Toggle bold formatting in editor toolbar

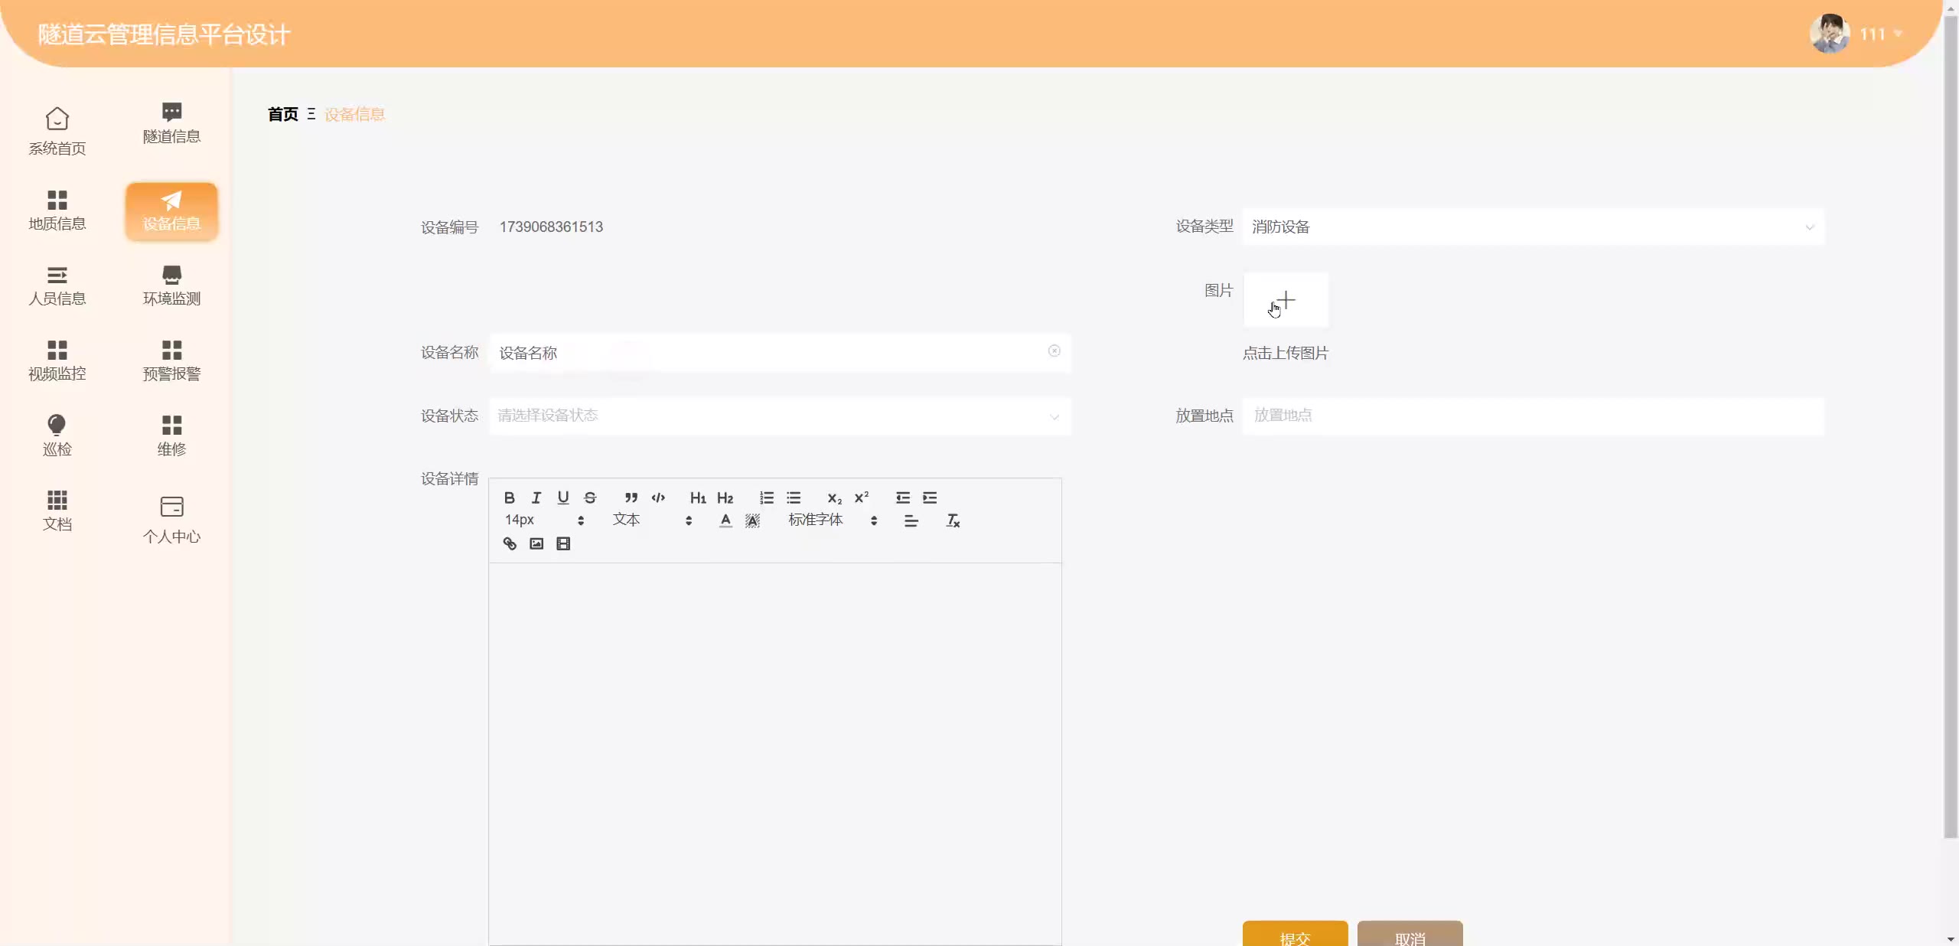[510, 497]
